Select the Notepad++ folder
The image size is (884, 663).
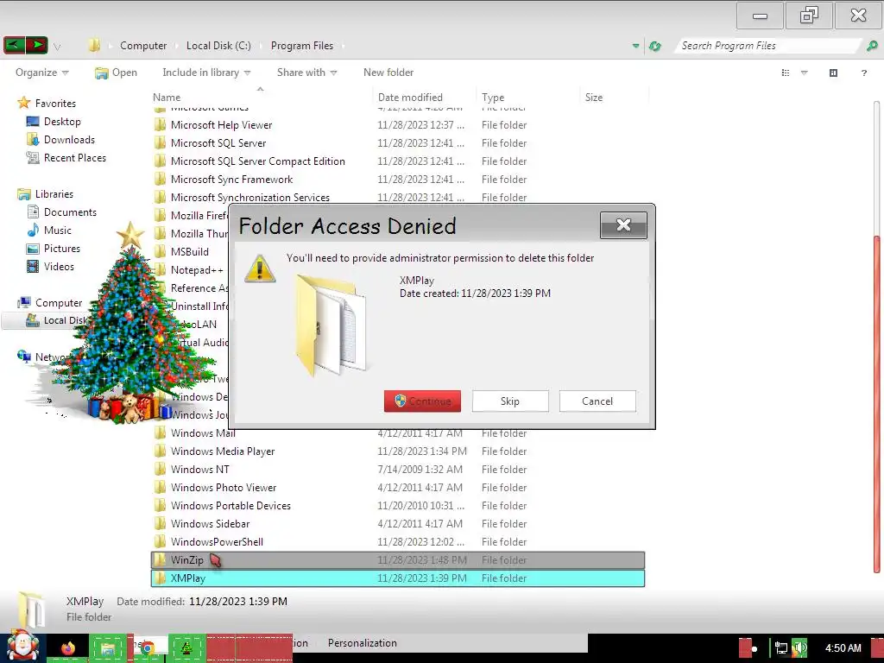pyautogui.click(x=197, y=270)
